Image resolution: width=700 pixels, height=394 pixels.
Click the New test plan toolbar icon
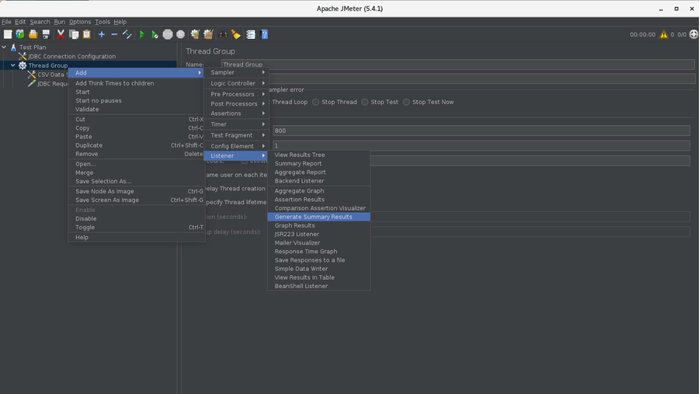point(8,34)
